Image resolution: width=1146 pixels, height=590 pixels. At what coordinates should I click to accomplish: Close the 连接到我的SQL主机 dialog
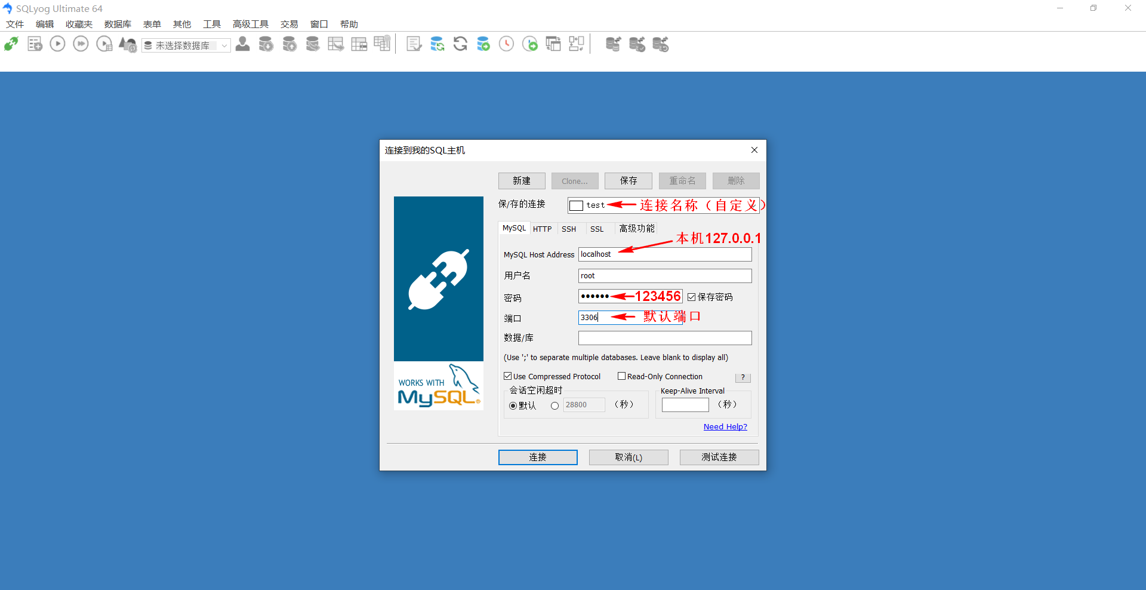pyautogui.click(x=754, y=150)
